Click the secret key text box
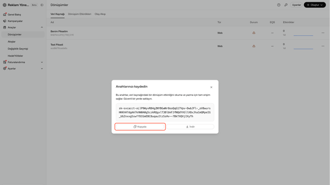330x185 pixels. tap(165, 112)
